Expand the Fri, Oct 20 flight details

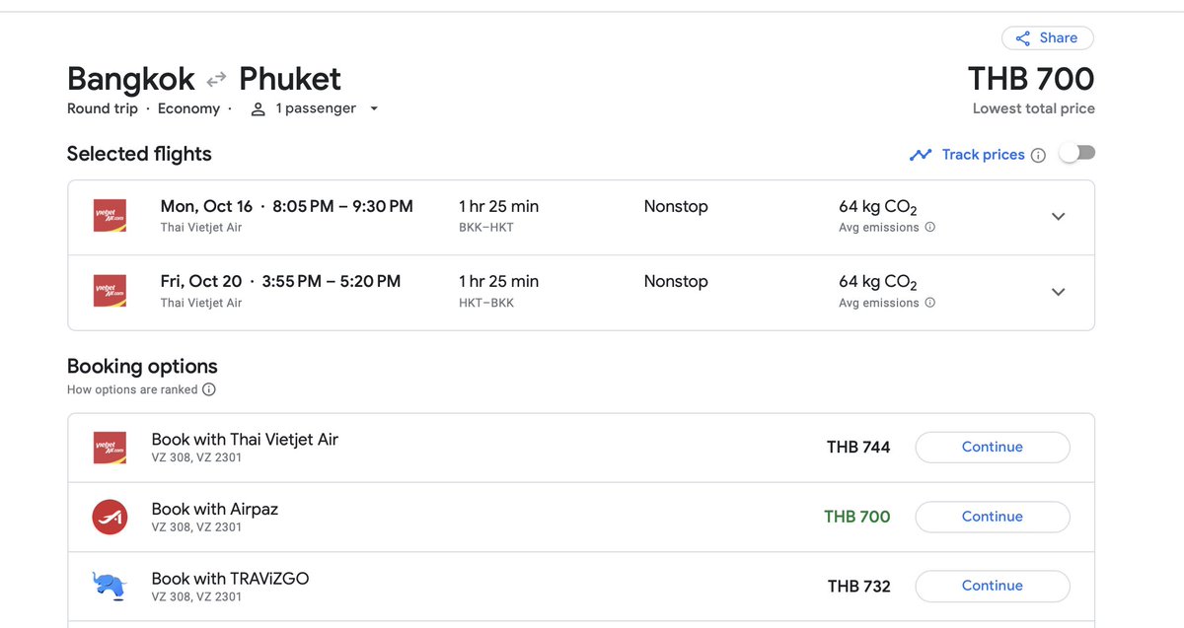1059,292
